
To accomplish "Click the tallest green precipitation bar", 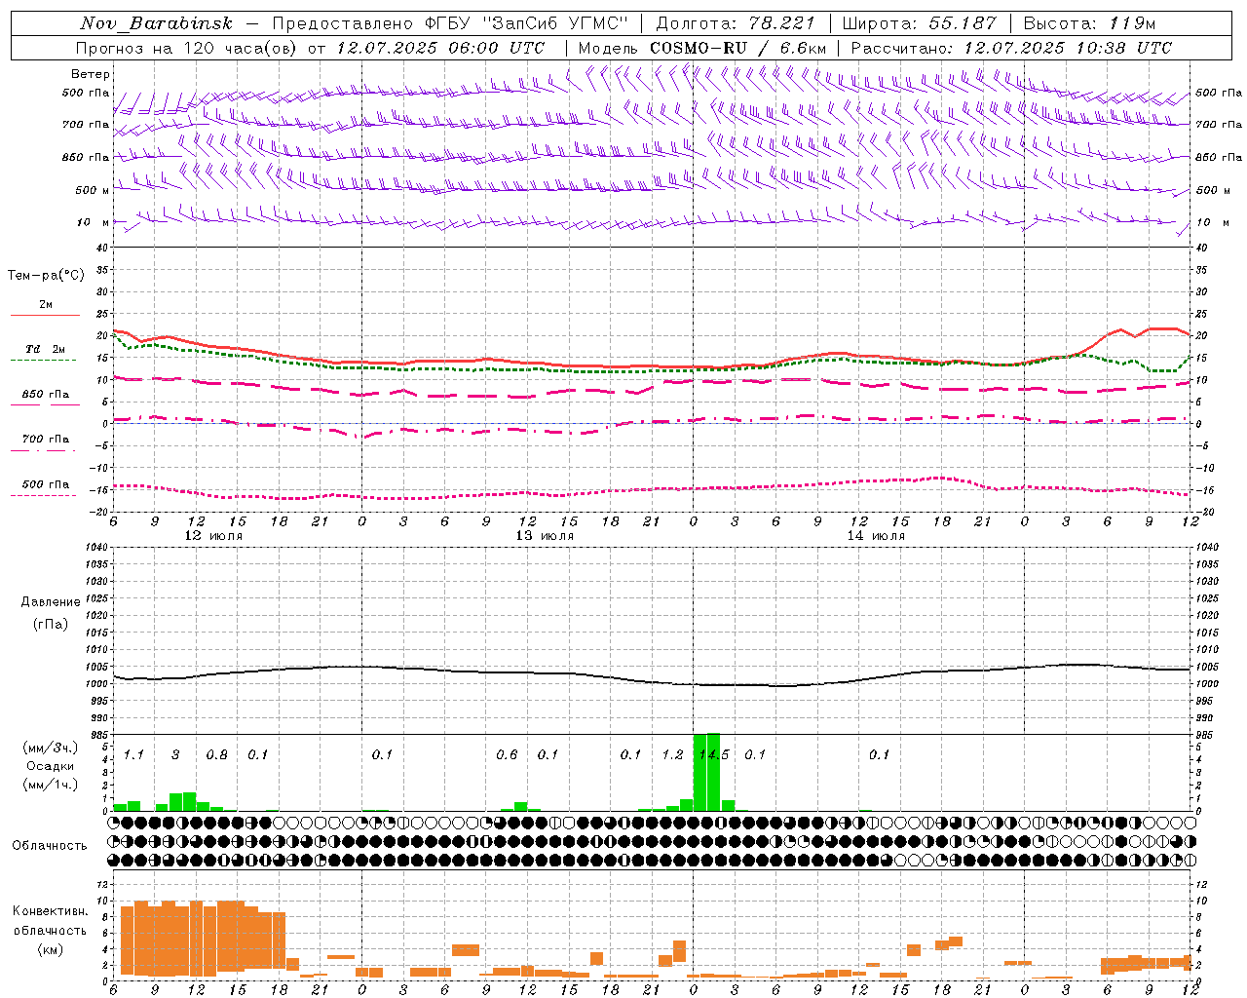I will [714, 772].
